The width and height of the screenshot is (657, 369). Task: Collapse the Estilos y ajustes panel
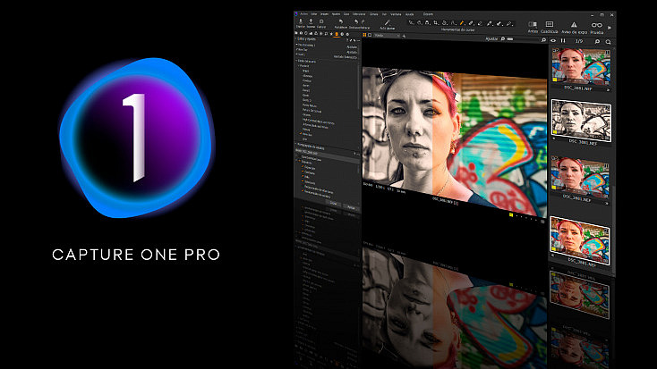coord(296,39)
